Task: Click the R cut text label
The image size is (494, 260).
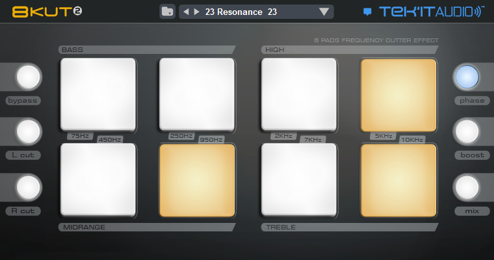Action: pyautogui.click(x=23, y=211)
